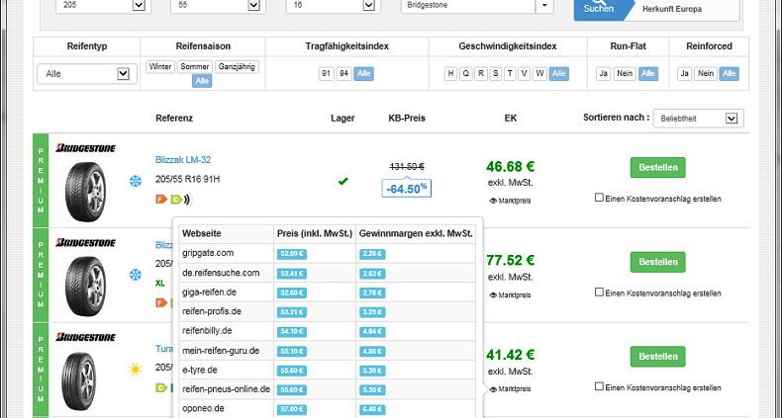Select speed index W filter

click(x=539, y=74)
